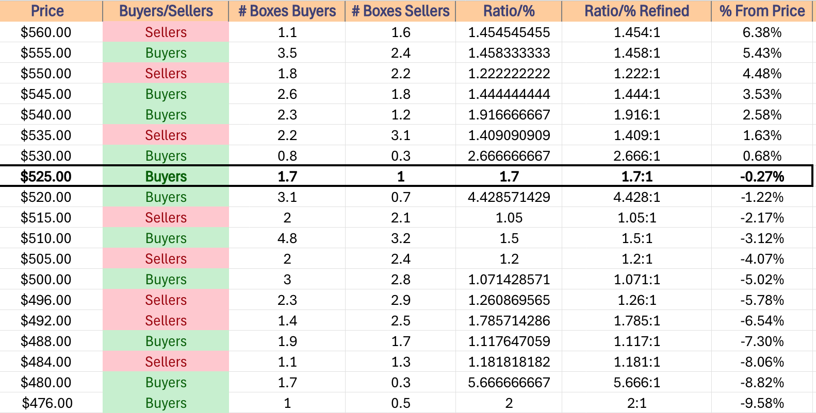The image size is (816, 413).
Task: Select the Buyers/Sellers column header
Action: point(166,11)
